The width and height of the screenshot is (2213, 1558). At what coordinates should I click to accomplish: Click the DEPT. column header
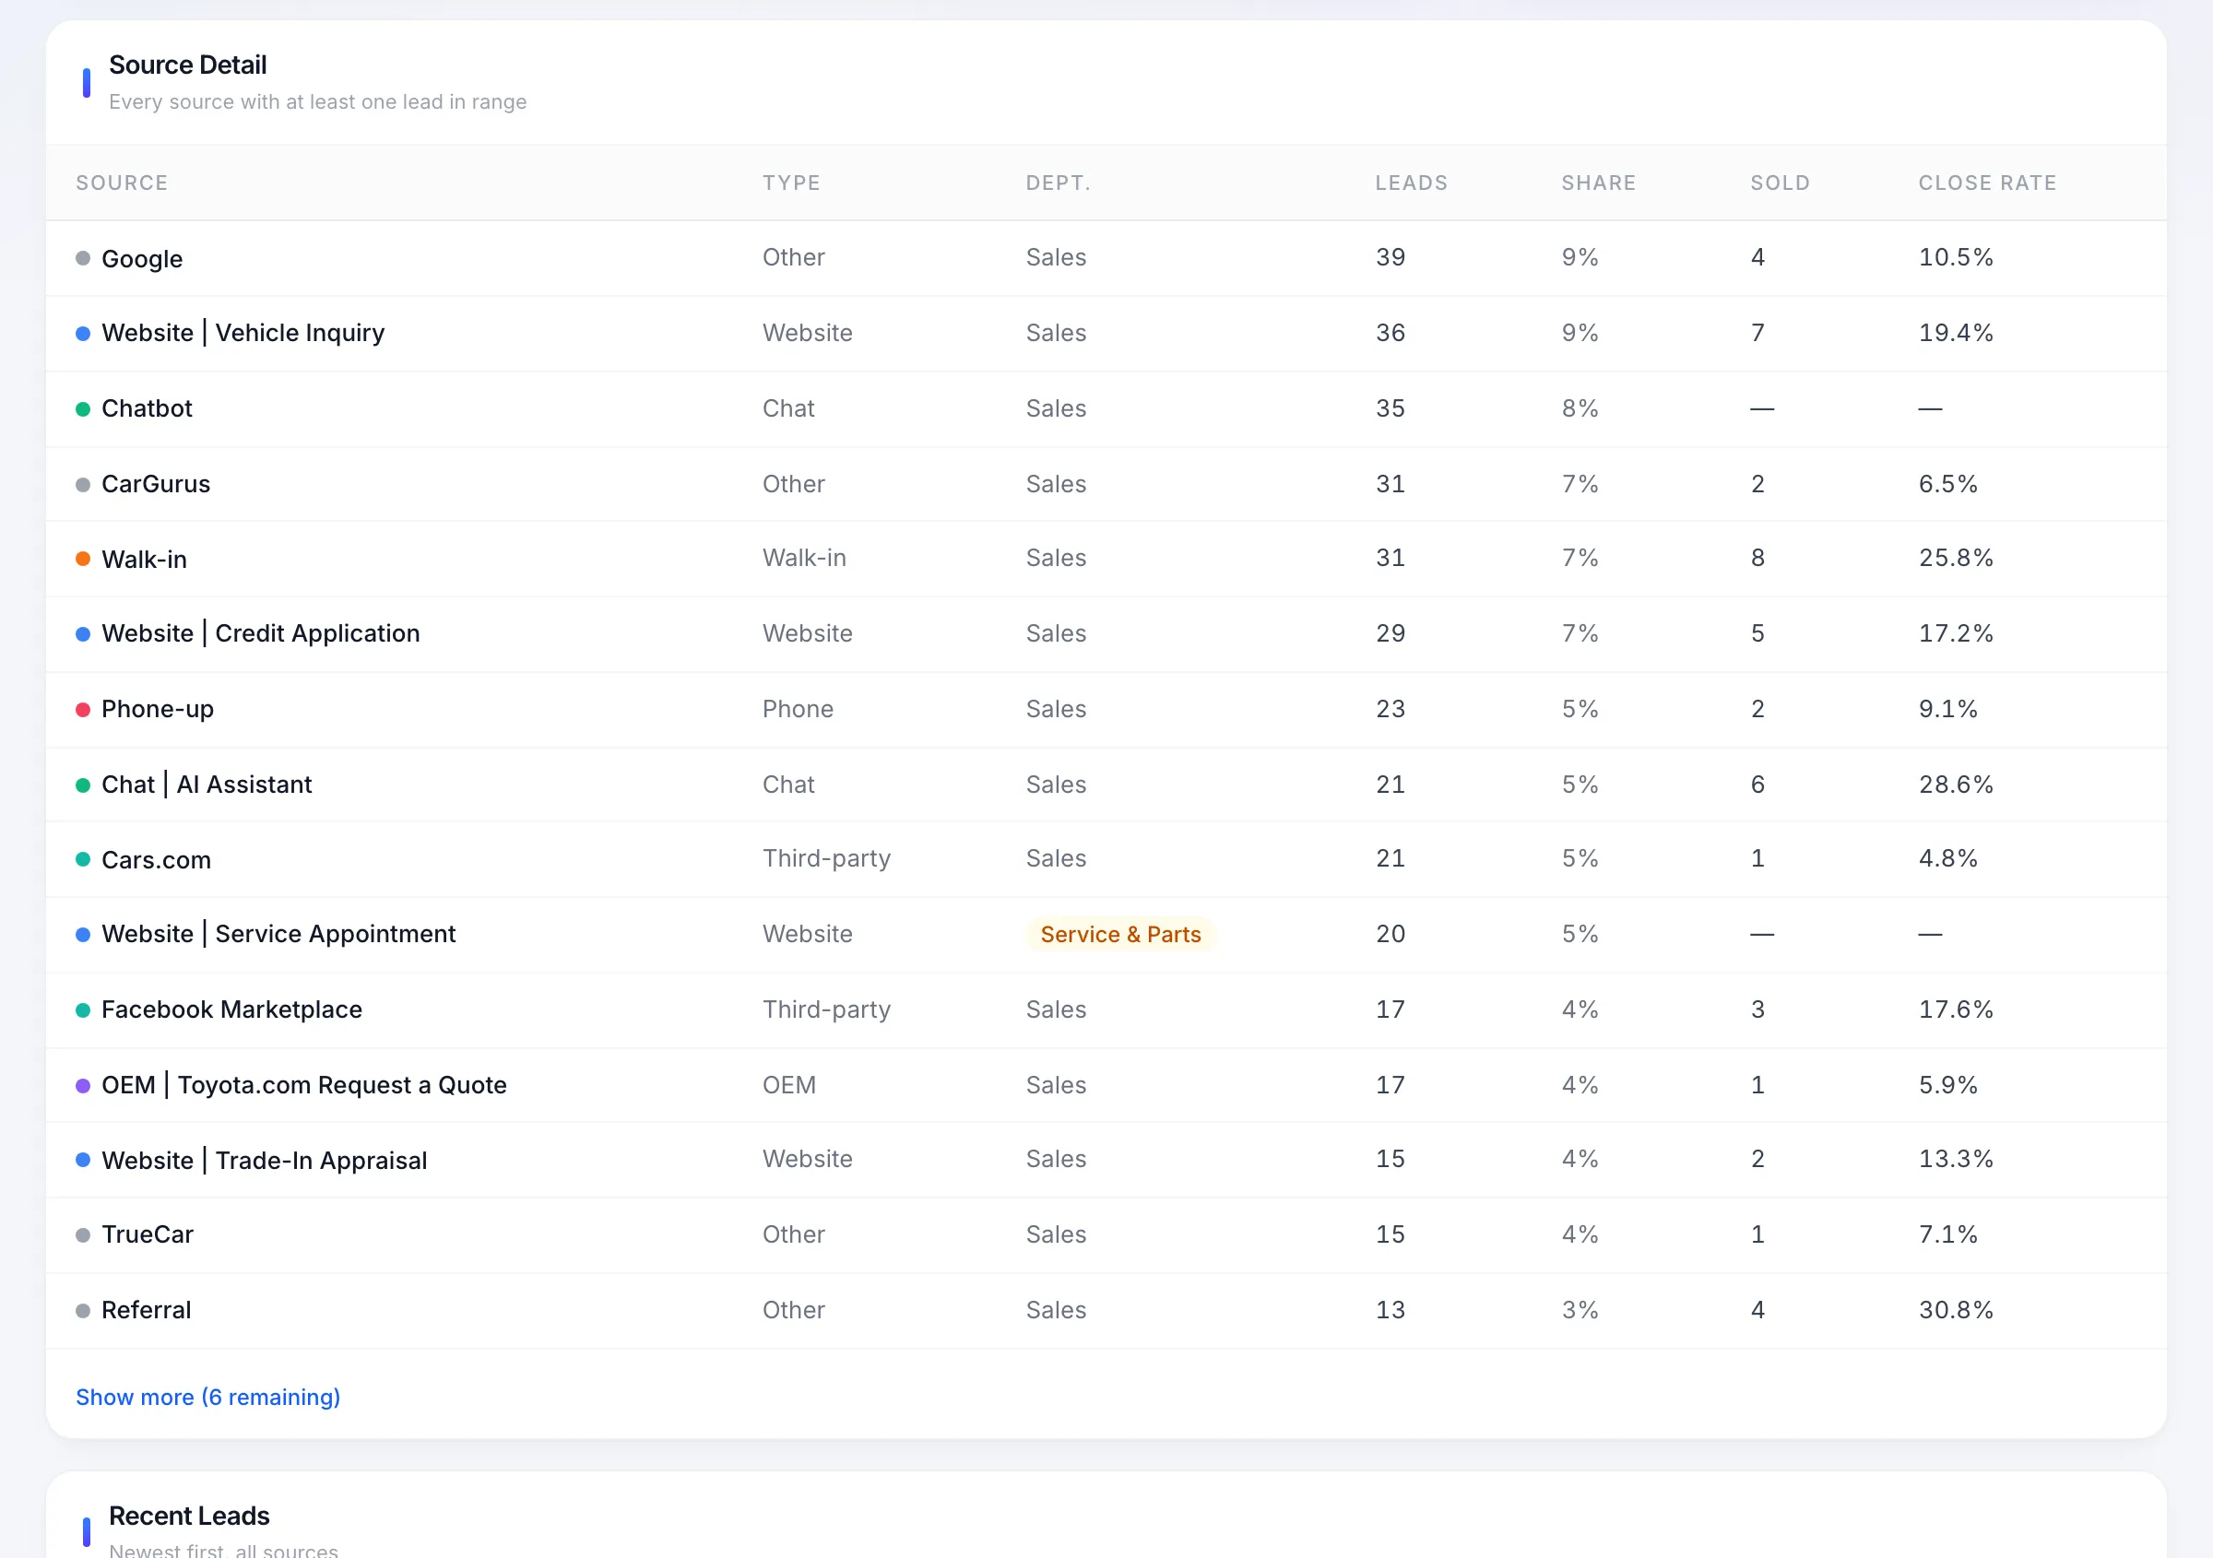click(x=1058, y=183)
